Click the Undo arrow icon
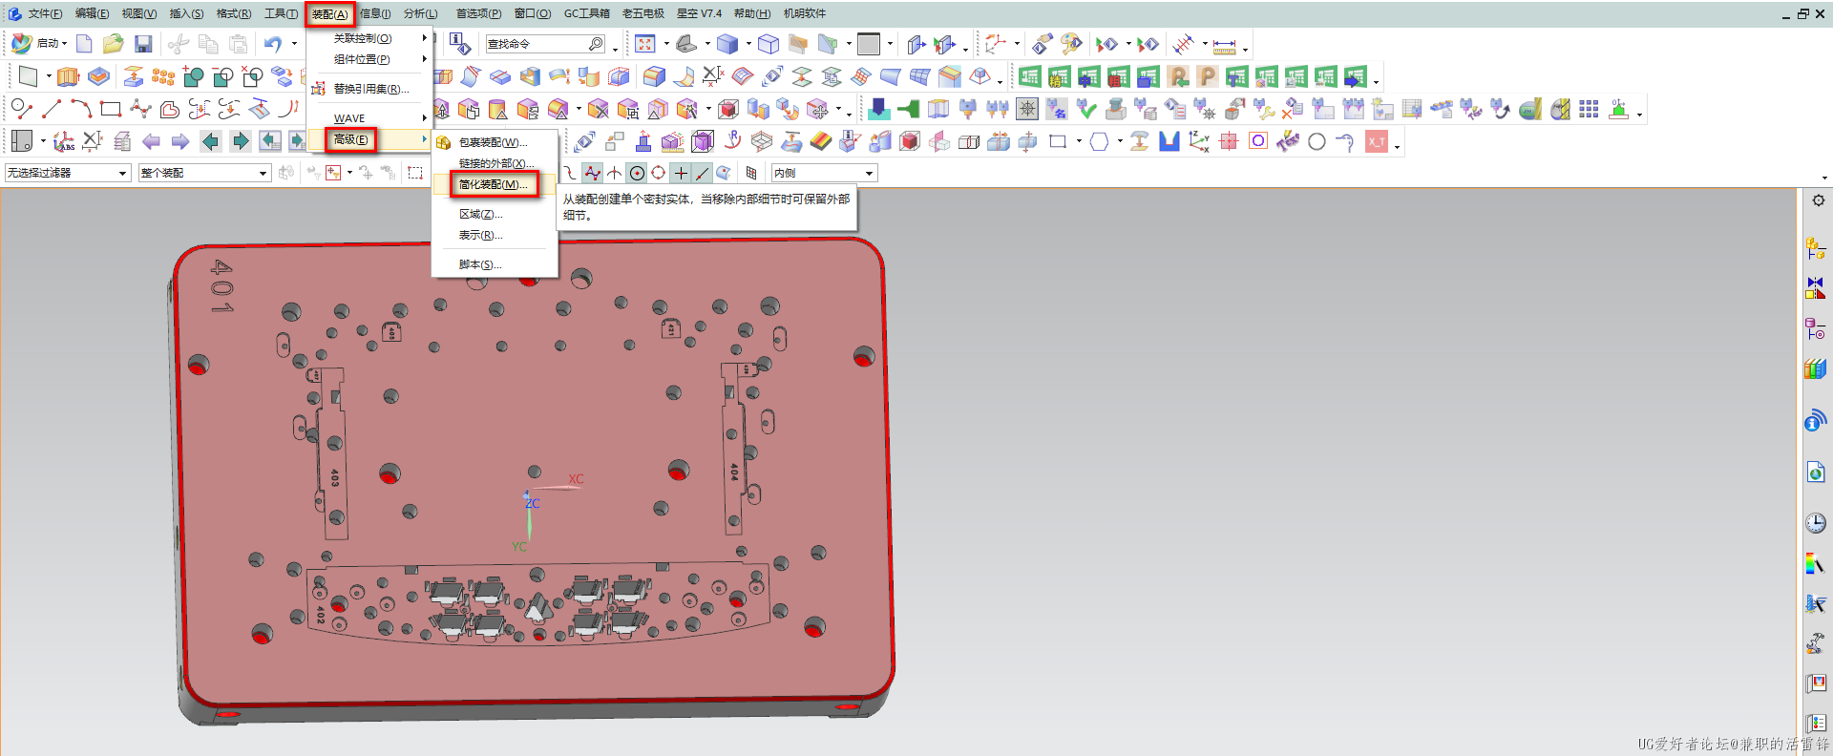The height and width of the screenshot is (756, 1833). tap(273, 44)
